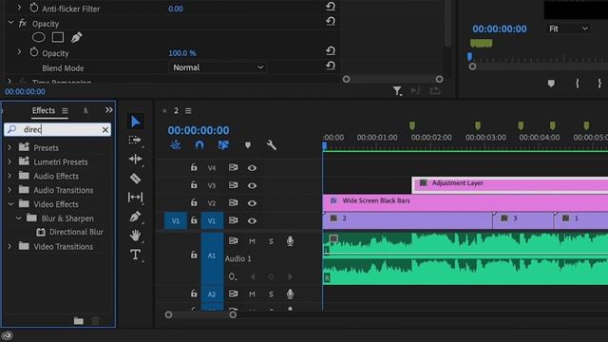Mark In point in Program monitor
The width and height of the screenshot is (608, 342).
[x=577, y=84]
